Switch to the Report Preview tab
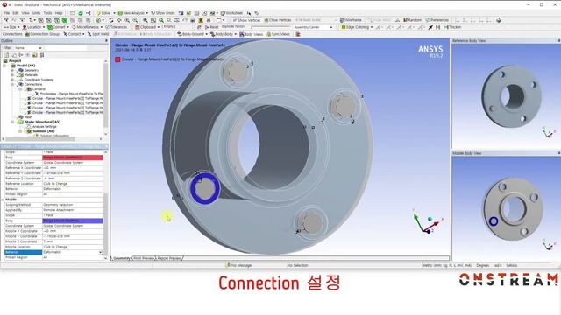 click(x=169, y=258)
